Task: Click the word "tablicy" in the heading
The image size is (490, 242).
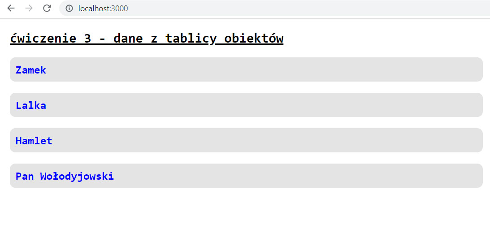Action: click(191, 39)
